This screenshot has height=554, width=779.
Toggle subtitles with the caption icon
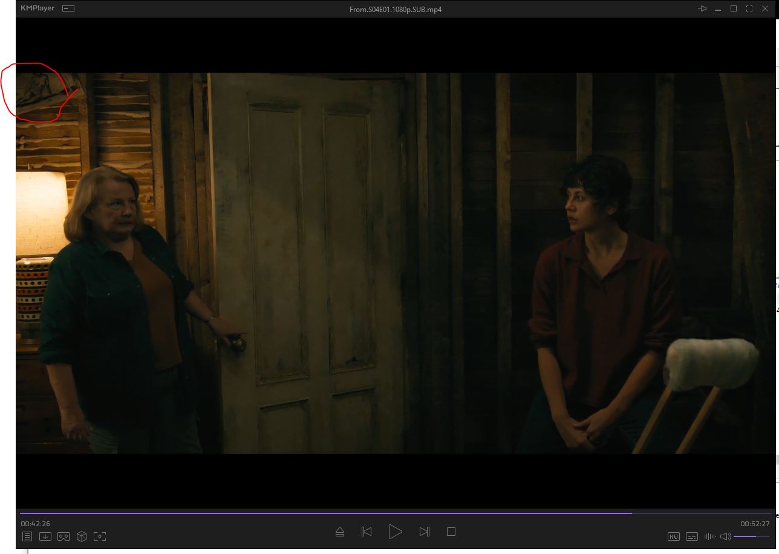pos(692,536)
